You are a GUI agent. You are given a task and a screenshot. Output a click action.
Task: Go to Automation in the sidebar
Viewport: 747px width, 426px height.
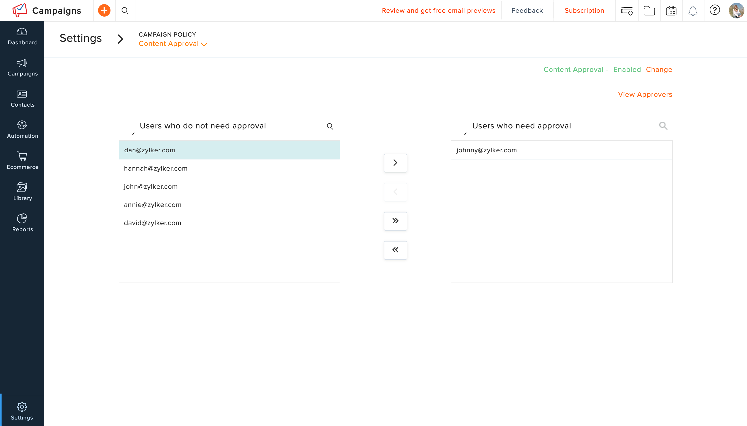point(22,129)
